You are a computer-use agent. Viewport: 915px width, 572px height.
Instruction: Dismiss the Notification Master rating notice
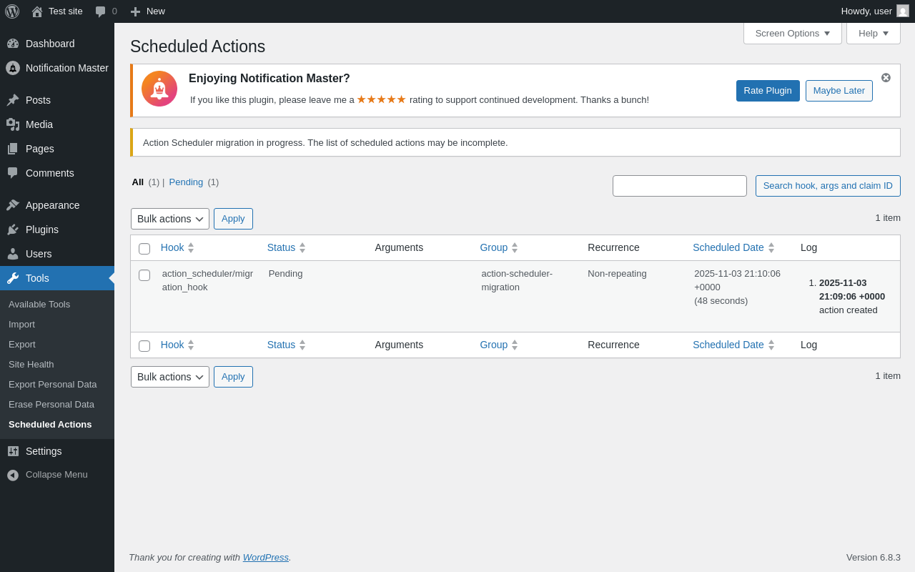tap(886, 77)
